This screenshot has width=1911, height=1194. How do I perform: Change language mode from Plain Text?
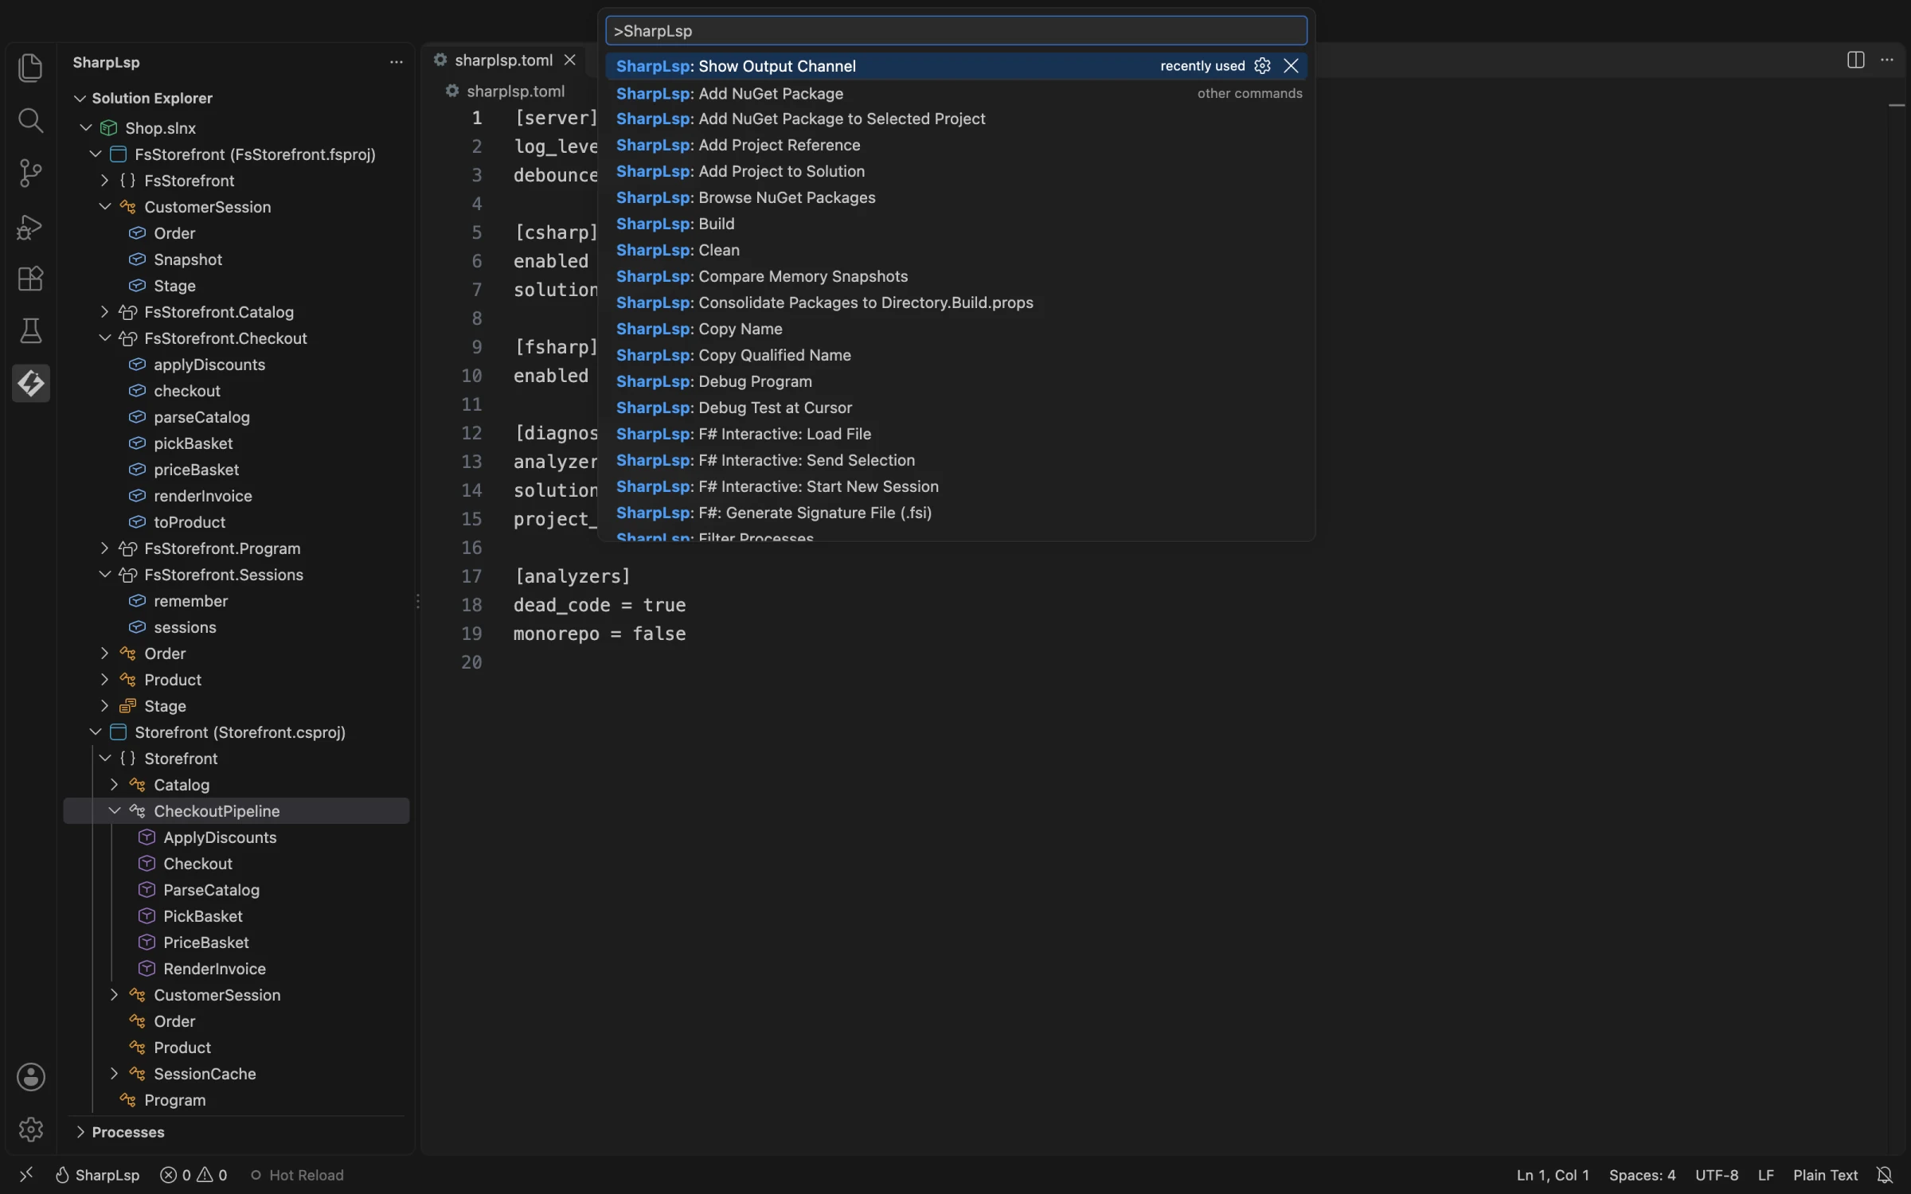point(1825,1175)
